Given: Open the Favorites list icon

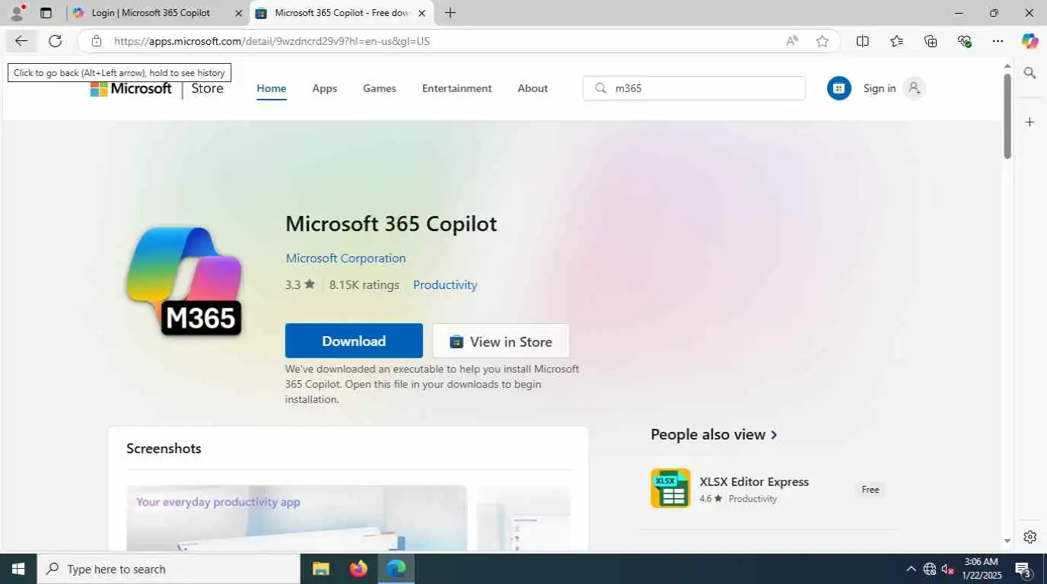Looking at the screenshot, I should 896,41.
